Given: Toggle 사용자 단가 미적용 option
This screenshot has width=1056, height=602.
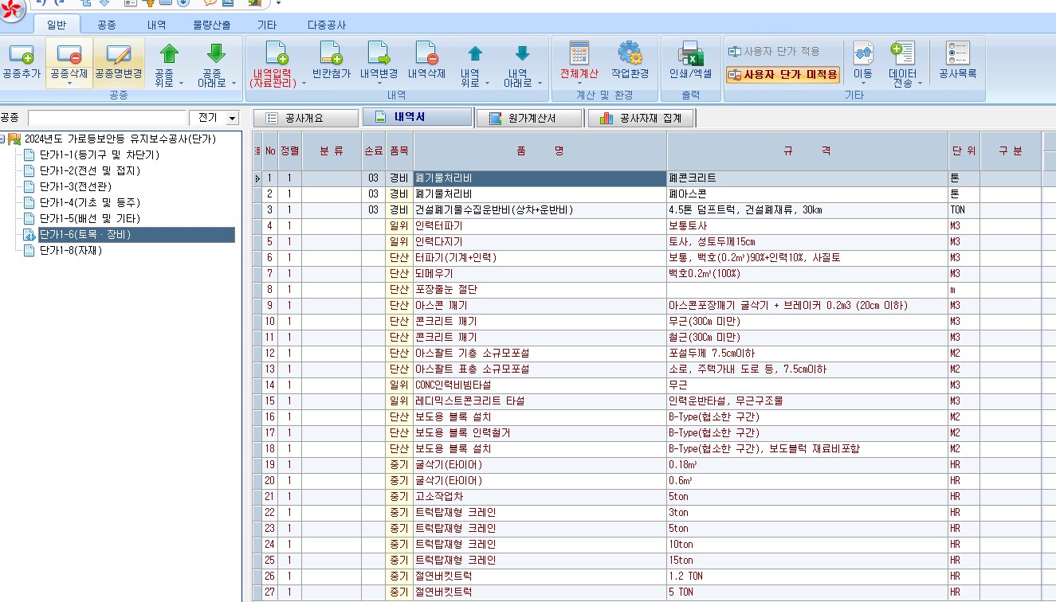Looking at the screenshot, I should coord(783,75).
